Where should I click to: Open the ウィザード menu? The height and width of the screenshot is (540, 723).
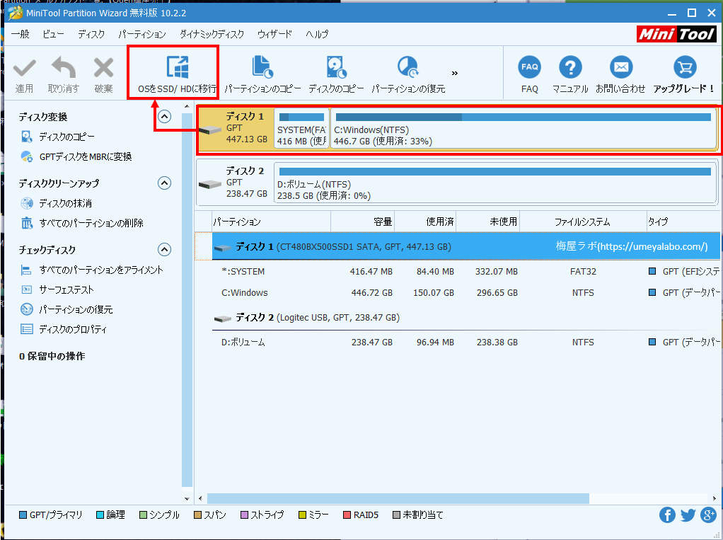pyautogui.click(x=274, y=34)
